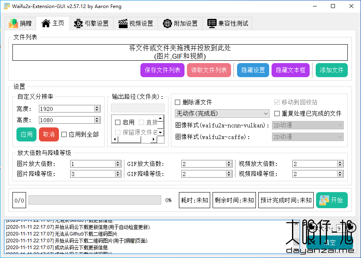361x258 pixels.
Task: Click the processing progress bar
Action: pyautogui.click(x=95, y=200)
